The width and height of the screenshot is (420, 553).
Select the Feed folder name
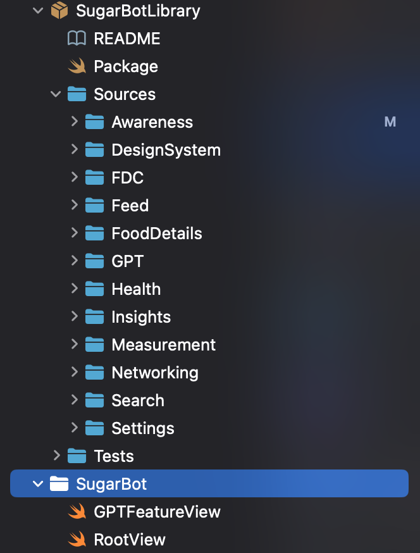point(130,205)
